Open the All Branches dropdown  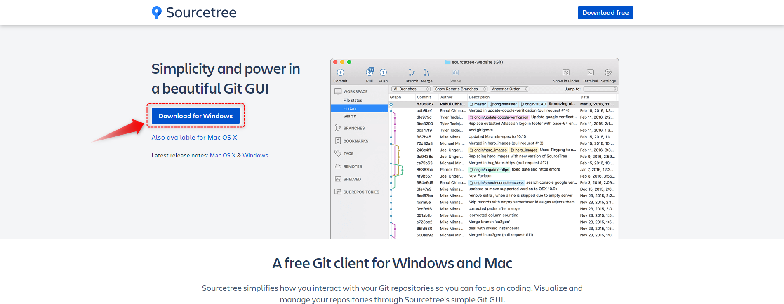(411, 89)
